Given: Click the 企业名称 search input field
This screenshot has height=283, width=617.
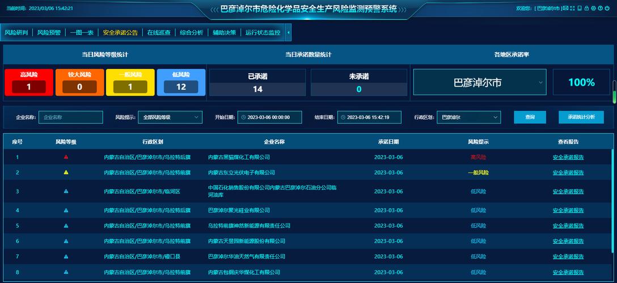Looking at the screenshot, I should click(71, 117).
